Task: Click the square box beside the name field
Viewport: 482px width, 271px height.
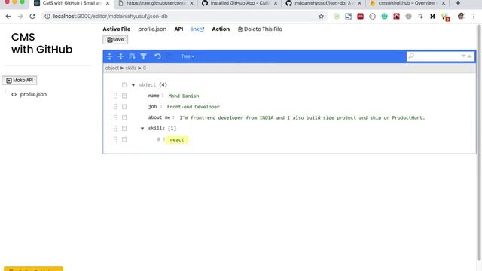Action: coord(124,96)
